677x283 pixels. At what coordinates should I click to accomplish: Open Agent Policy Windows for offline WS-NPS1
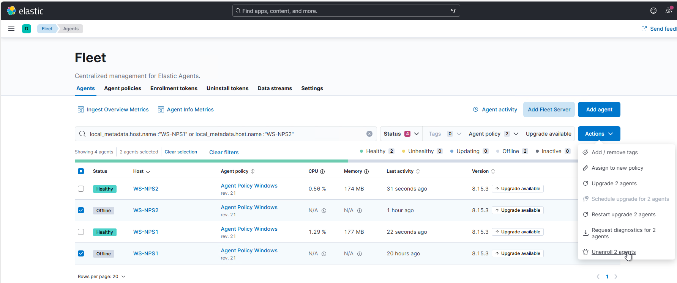(249, 250)
